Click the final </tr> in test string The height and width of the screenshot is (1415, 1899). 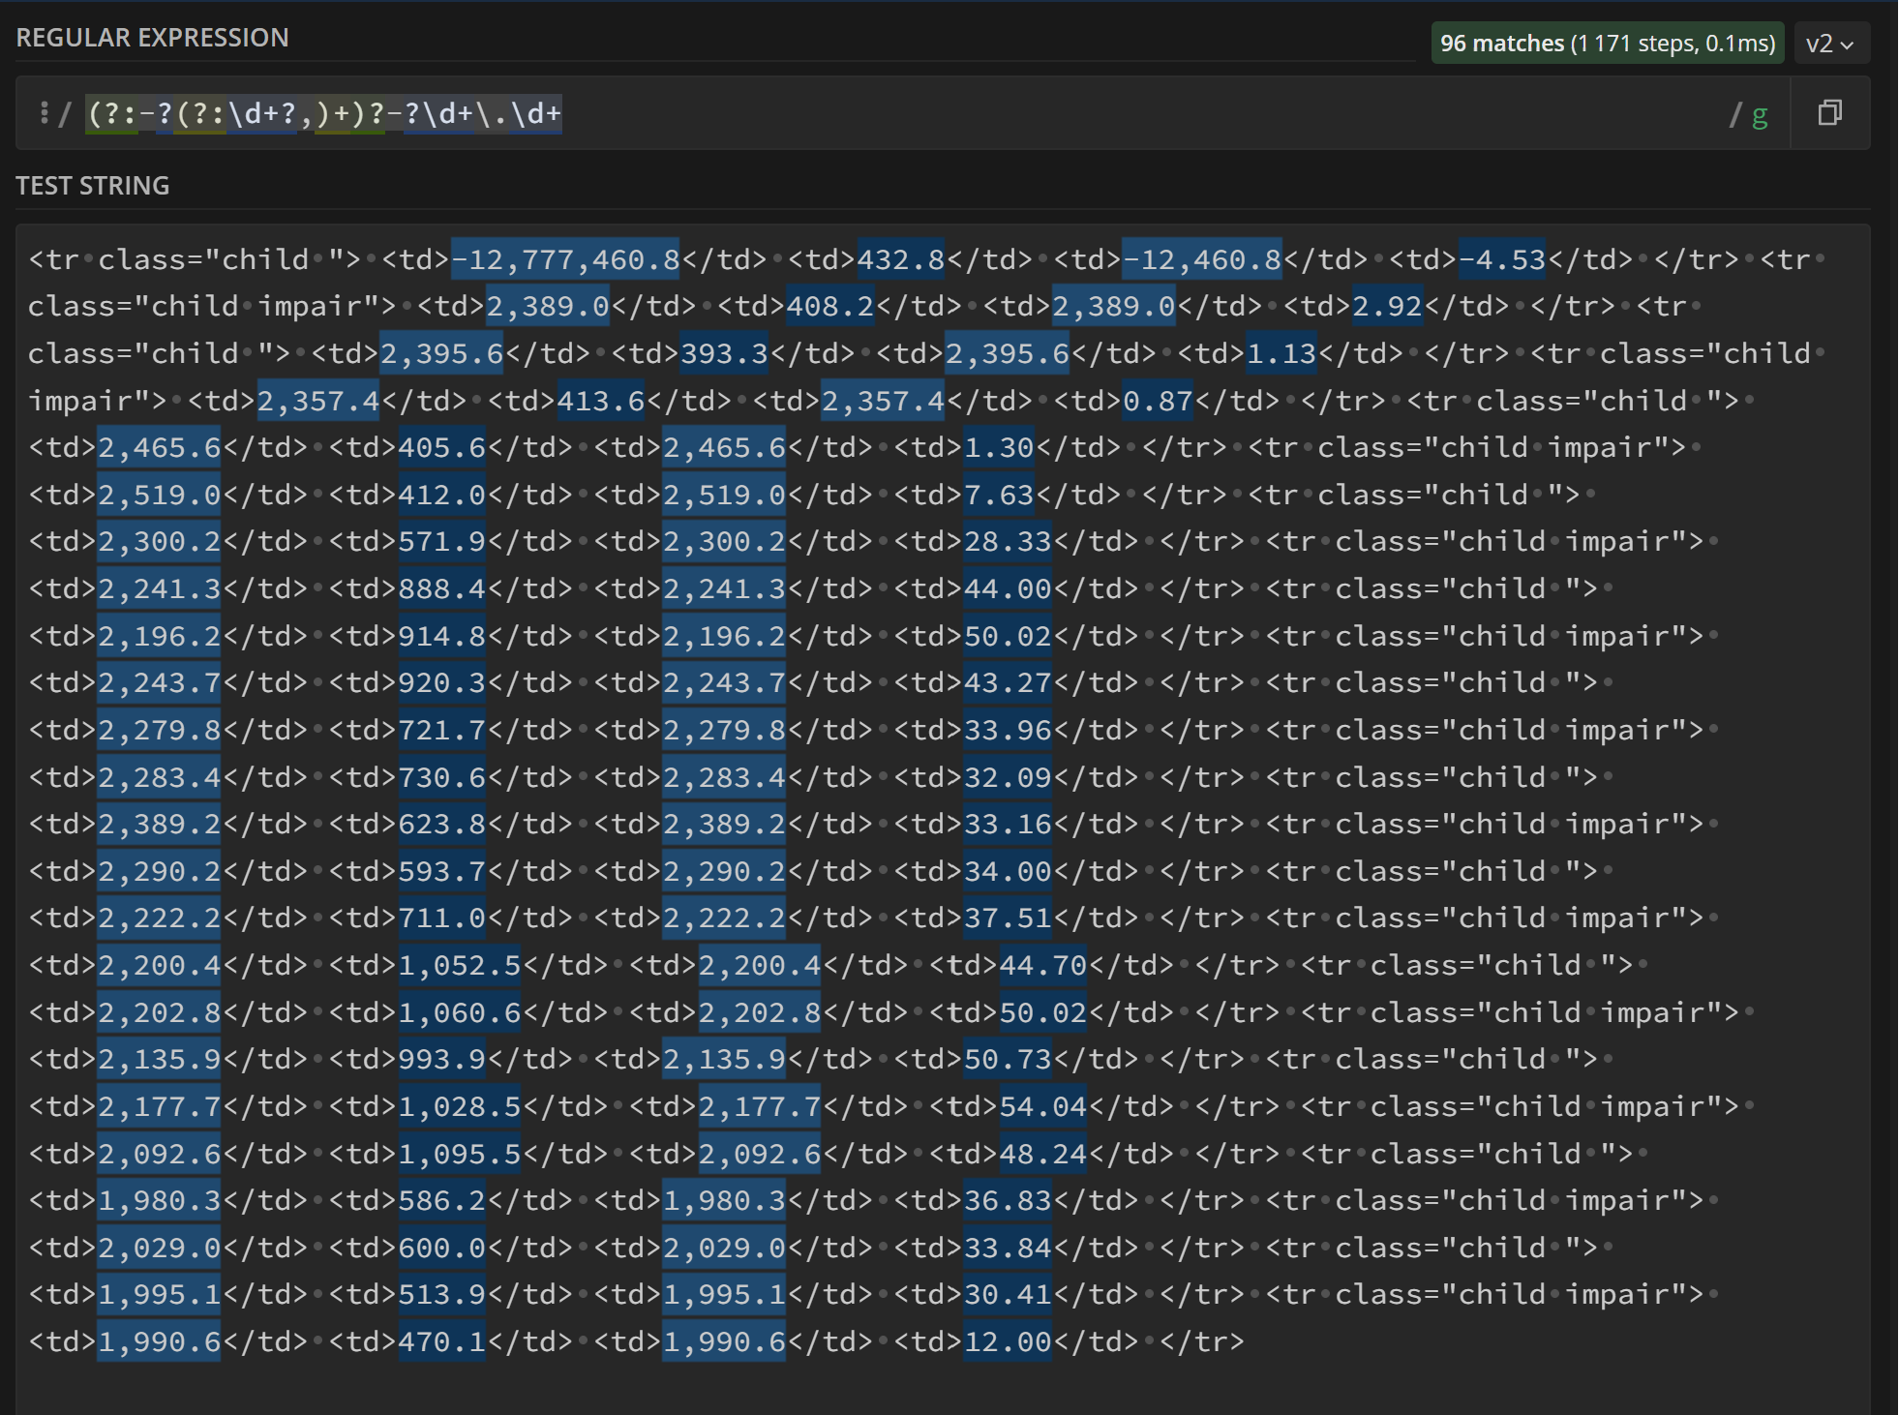tap(1201, 1341)
